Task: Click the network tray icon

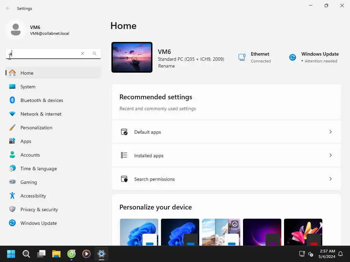Action: click(302, 254)
